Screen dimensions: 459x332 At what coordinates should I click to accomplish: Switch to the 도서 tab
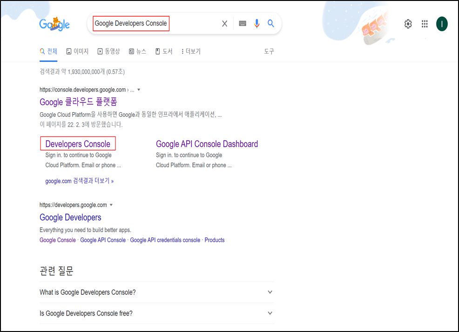164,52
